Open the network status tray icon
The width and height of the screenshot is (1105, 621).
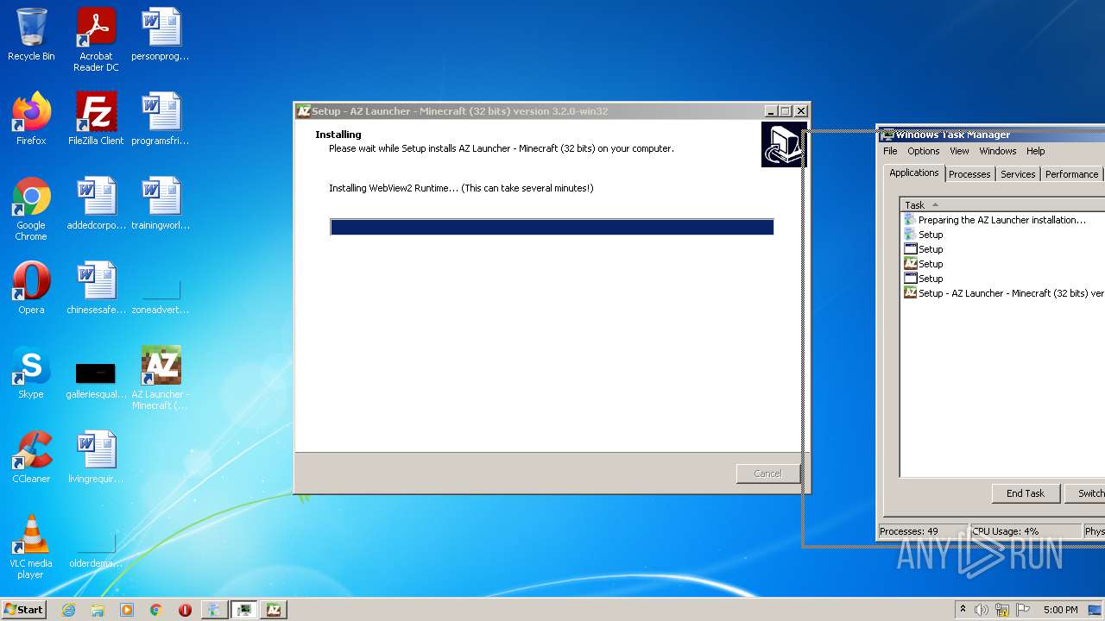(x=1002, y=610)
